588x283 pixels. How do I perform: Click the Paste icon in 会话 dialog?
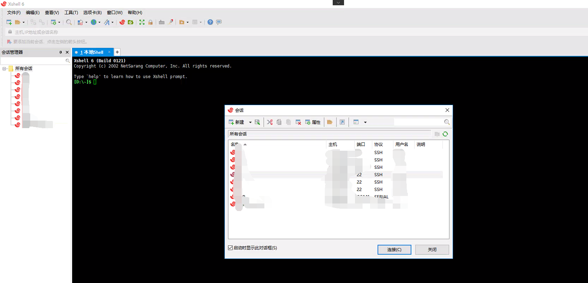[289, 122]
